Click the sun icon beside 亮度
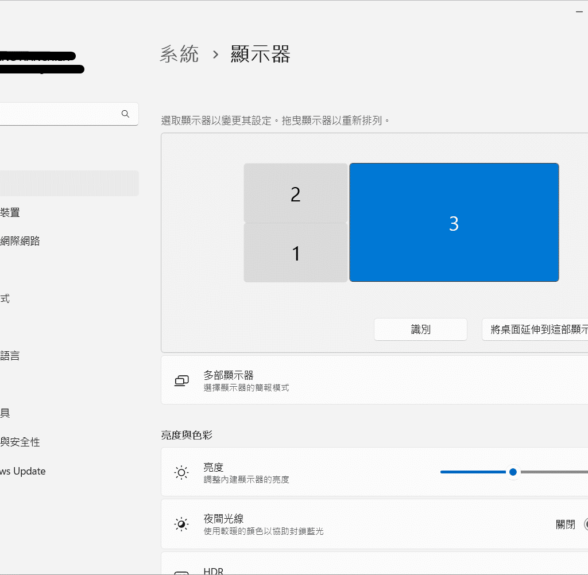 pos(181,473)
